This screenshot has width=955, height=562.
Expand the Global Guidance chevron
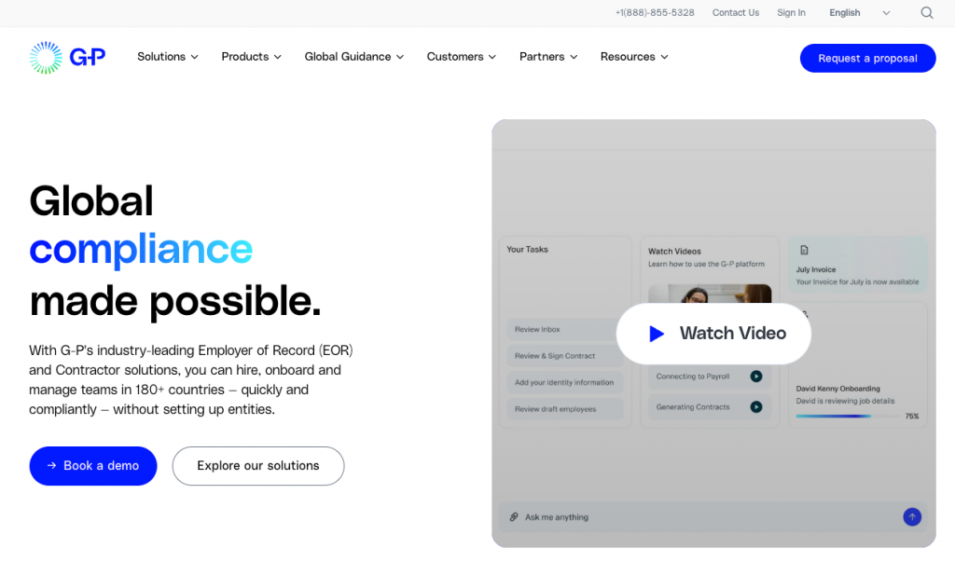(x=400, y=57)
